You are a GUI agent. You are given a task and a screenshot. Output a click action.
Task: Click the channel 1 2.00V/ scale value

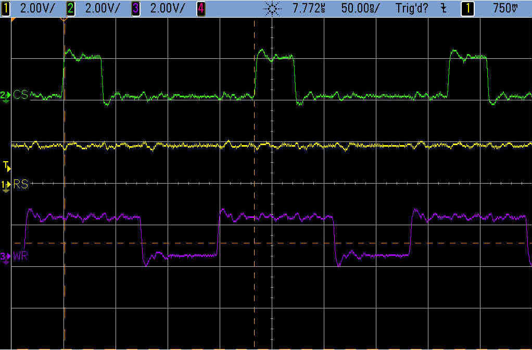tap(37, 9)
